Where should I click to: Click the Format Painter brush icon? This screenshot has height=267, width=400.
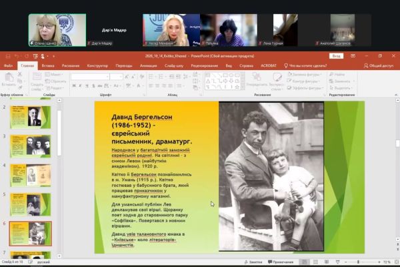point(20,87)
